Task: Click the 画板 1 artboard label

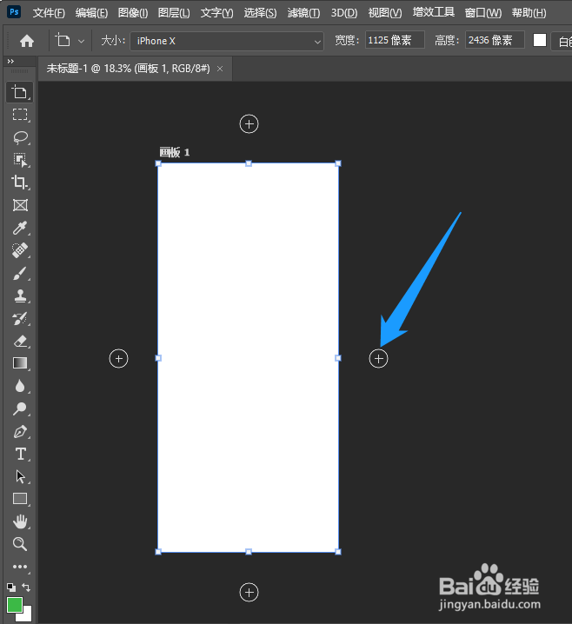Action: 175,152
